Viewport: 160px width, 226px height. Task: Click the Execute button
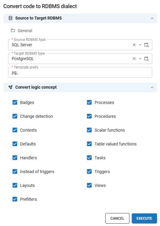click(144, 218)
